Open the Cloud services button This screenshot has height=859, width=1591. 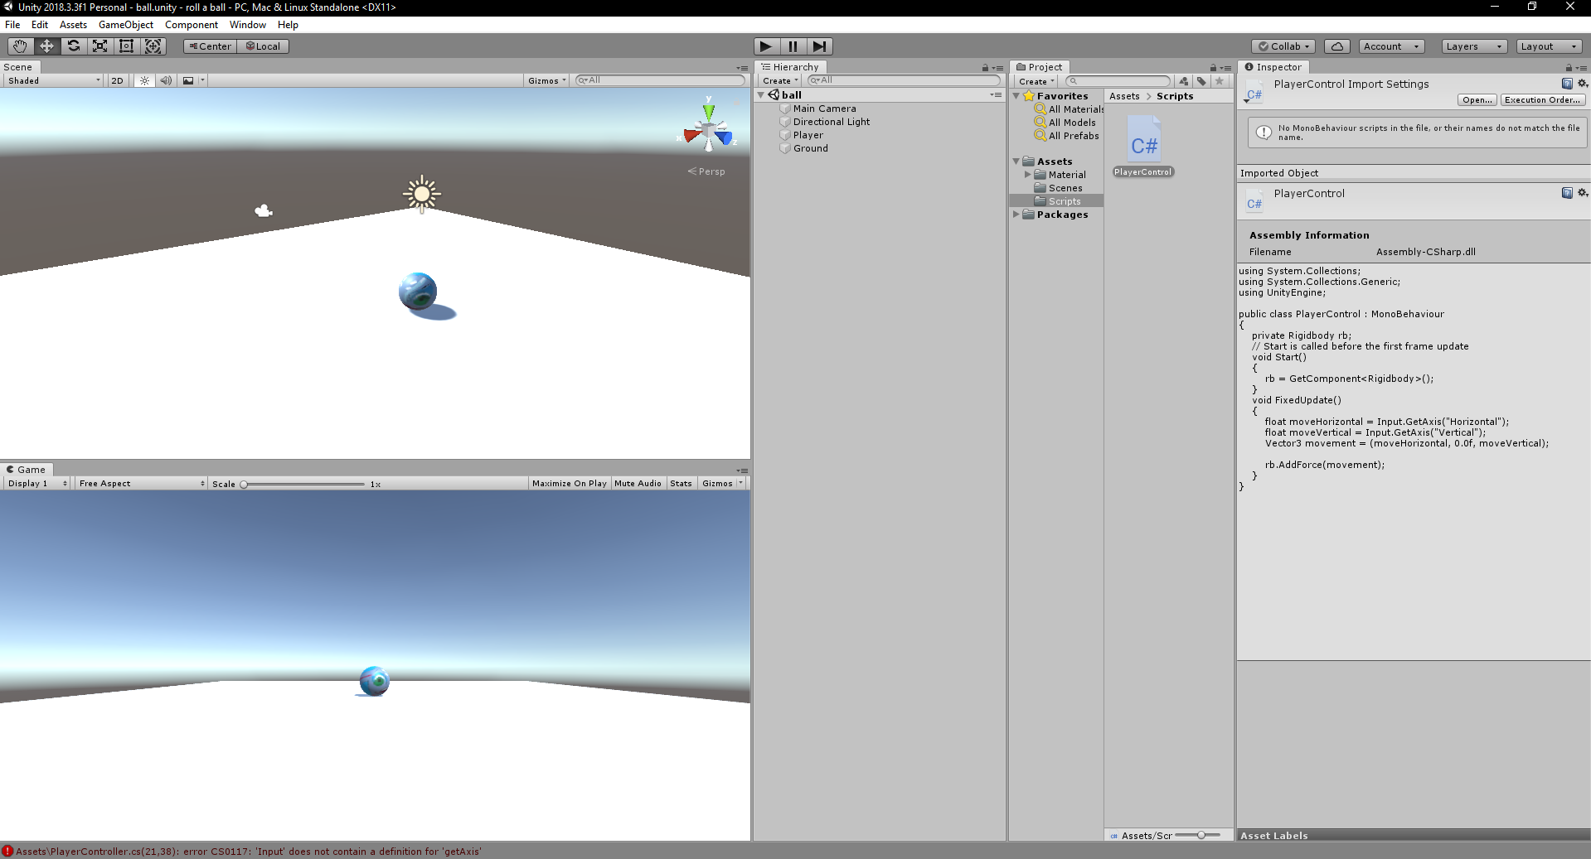coord(1336,46)
